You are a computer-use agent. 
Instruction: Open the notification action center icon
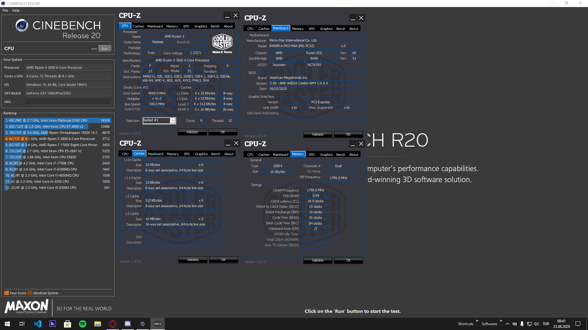tap(578, 324)
